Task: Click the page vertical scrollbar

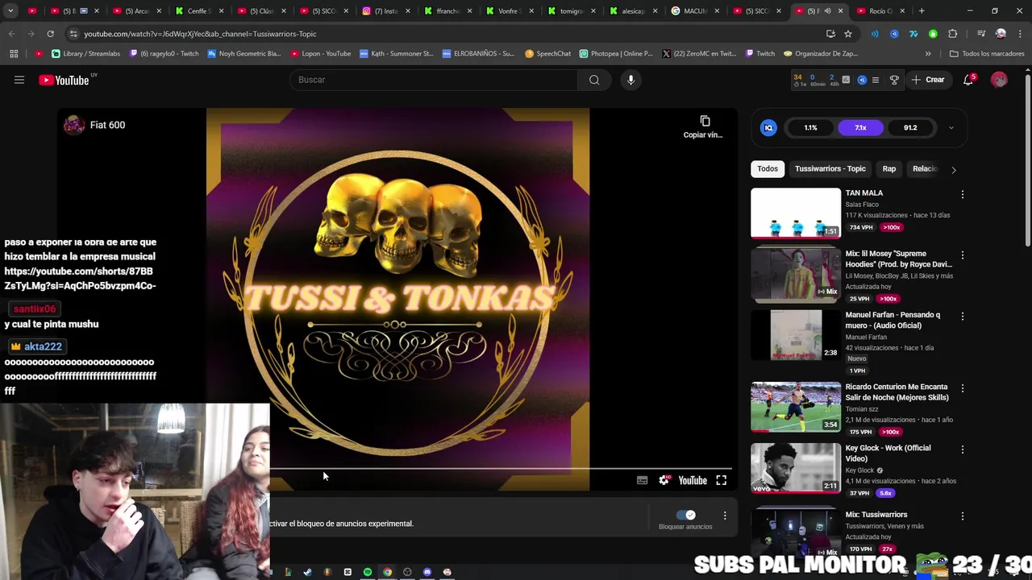Action: tap(1027, 161)
